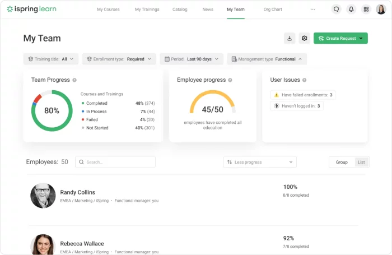Click the graduation cap icon in Enrollment type filter

click(89, 59)
